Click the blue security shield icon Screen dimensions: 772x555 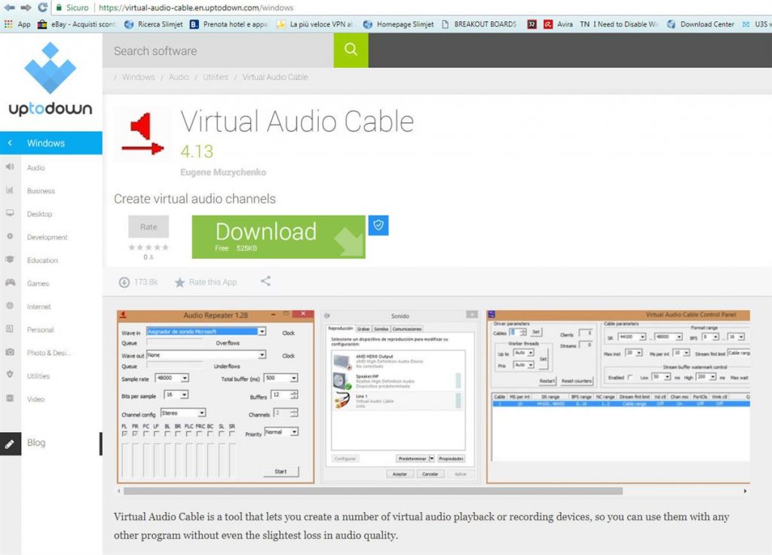[x=378, y=225]
